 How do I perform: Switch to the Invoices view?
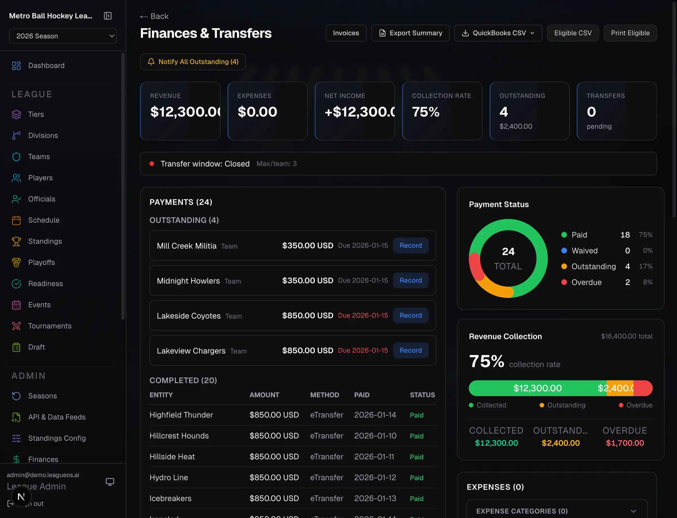pos(346,33)
